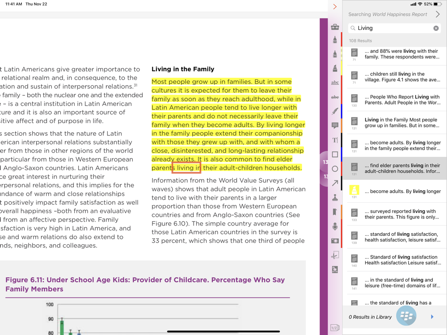Tap the page icon of the page 139 result
This screenshot has width=447, height=335.
coord(354,235)
